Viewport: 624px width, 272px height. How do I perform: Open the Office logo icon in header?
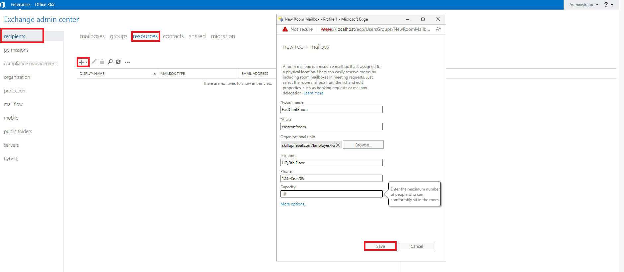3,5
